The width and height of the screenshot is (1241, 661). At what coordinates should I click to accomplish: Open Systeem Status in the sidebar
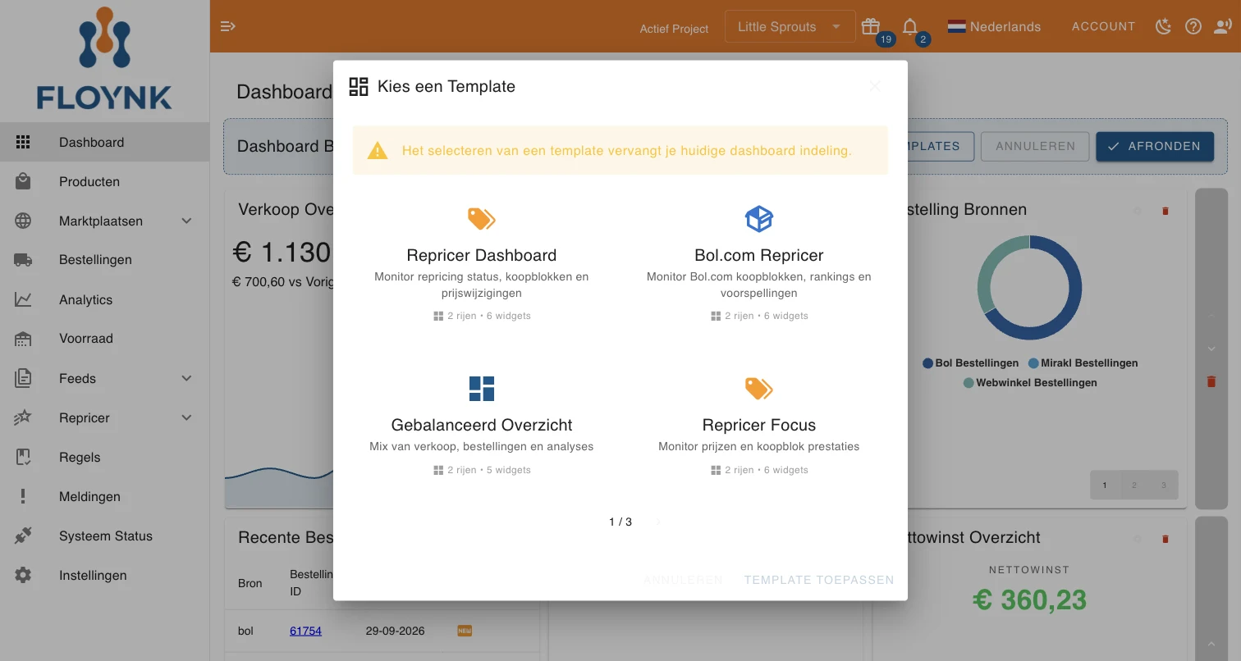(x=105, y=536)
